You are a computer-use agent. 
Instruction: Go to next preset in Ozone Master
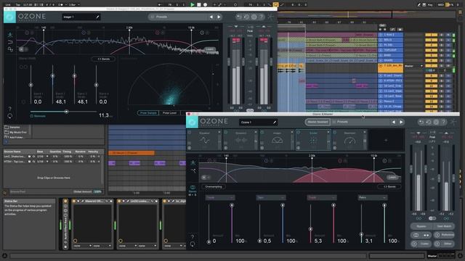coord(401,122)
